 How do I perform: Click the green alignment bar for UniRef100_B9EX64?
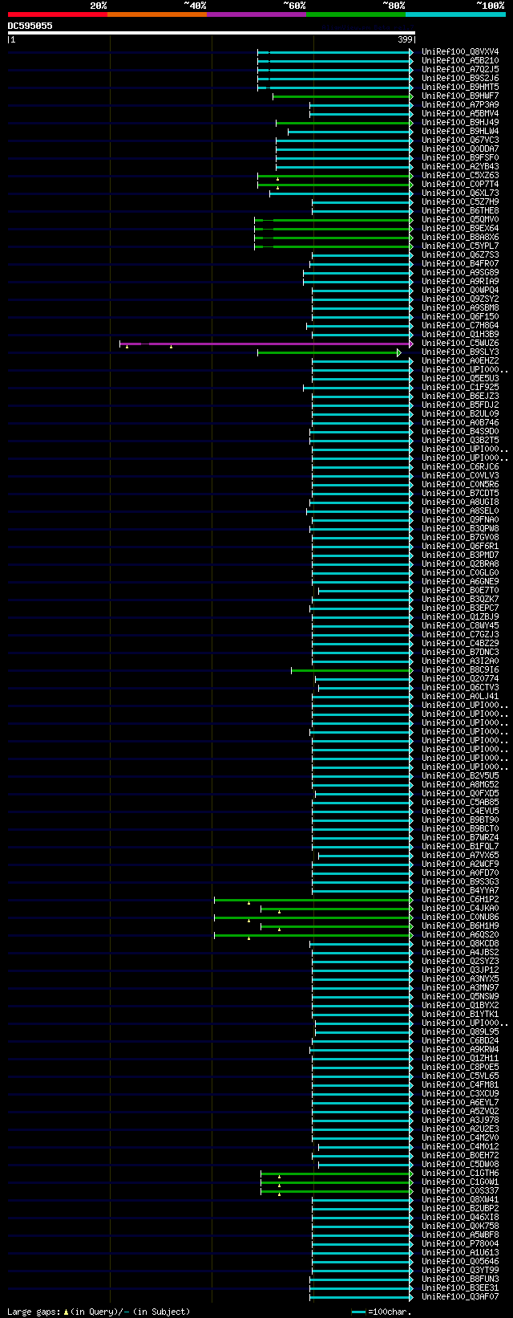tap(333, 229)
